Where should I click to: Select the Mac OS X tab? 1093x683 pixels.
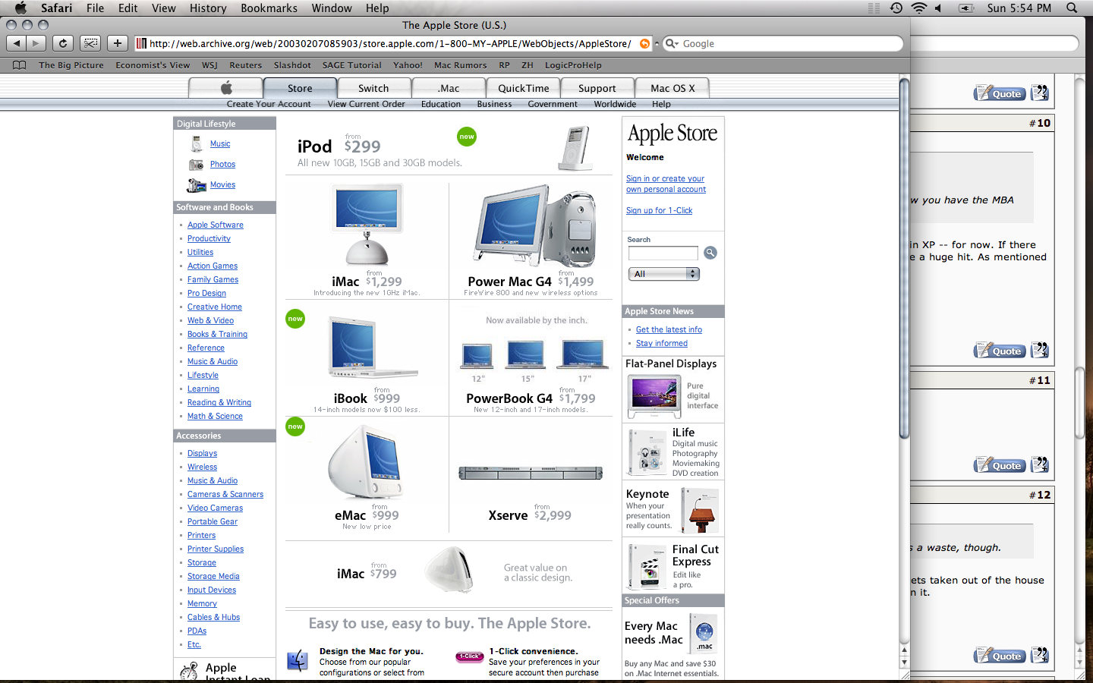coord(672,88)
